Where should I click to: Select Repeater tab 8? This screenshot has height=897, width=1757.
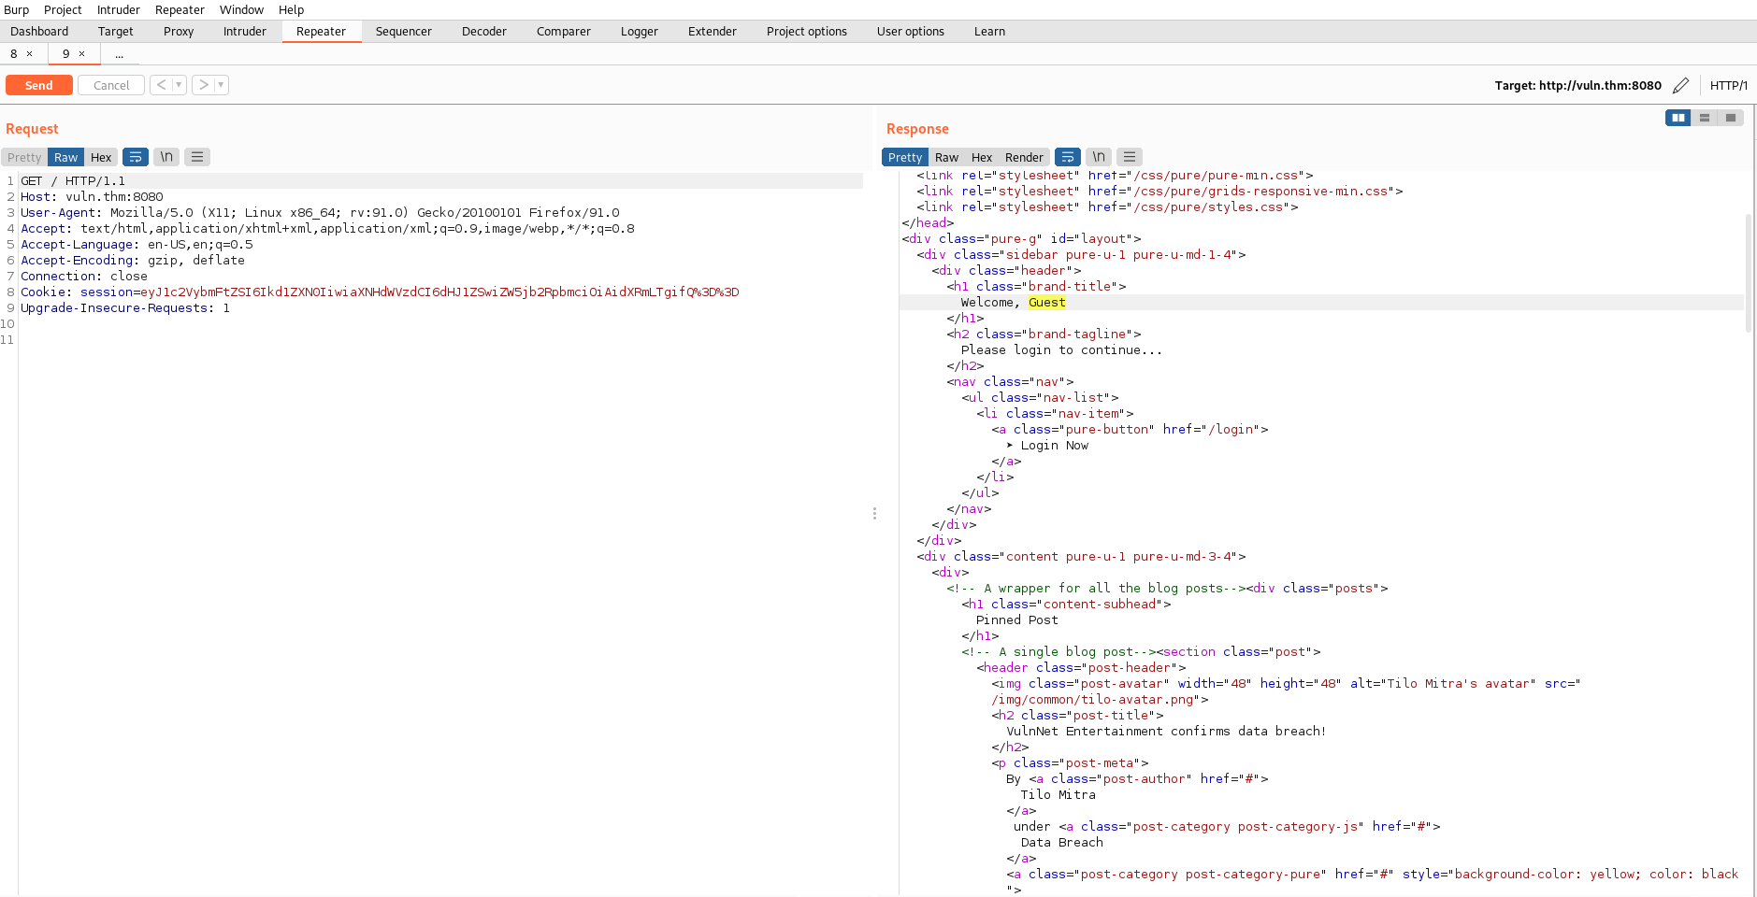[14, 54]
